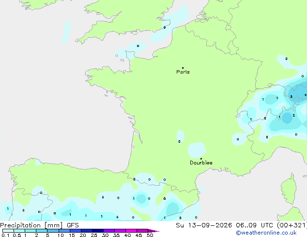Open the weatheronline.co.uk copyright link

pyautogui.click(x=266, y=233)
